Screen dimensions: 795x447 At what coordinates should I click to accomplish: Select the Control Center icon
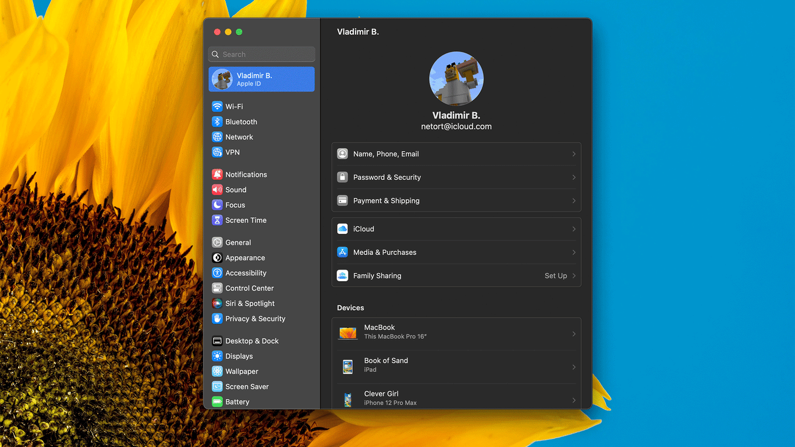tap(217, 288)
